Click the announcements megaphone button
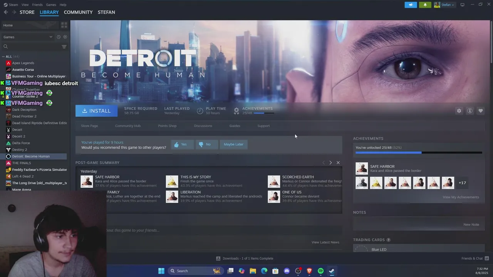The image size is (493, 277). pyautogui.click(x=411, y=5)
